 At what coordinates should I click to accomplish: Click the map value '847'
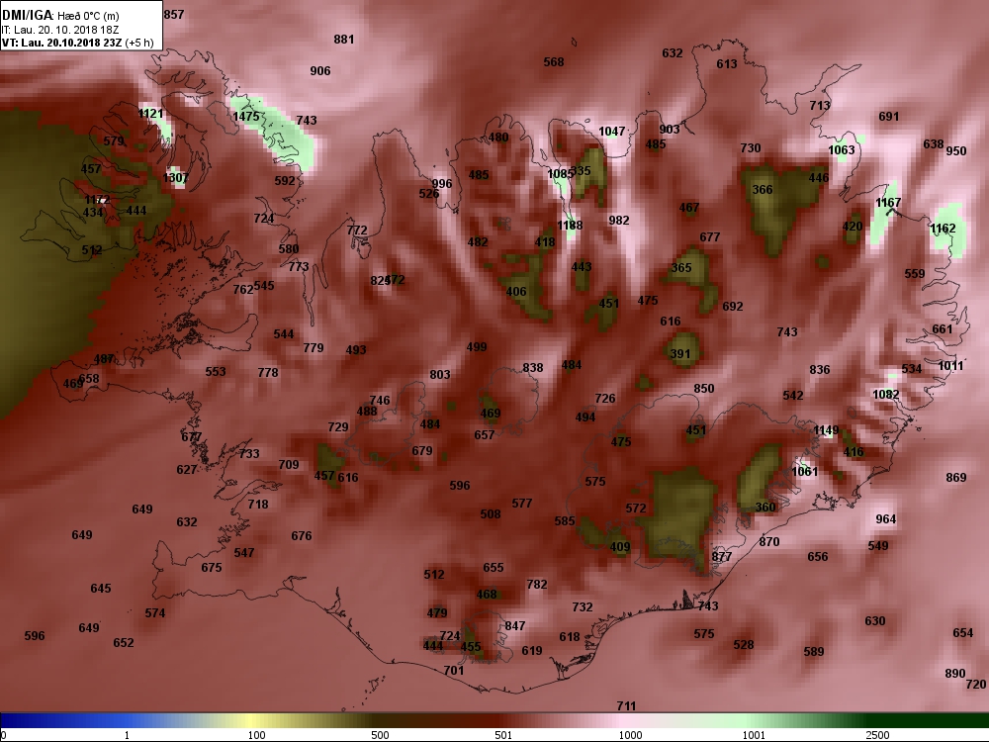[515, 626]
